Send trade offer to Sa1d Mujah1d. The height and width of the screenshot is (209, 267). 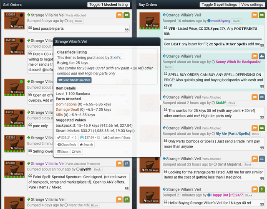[x=262, y=159]
